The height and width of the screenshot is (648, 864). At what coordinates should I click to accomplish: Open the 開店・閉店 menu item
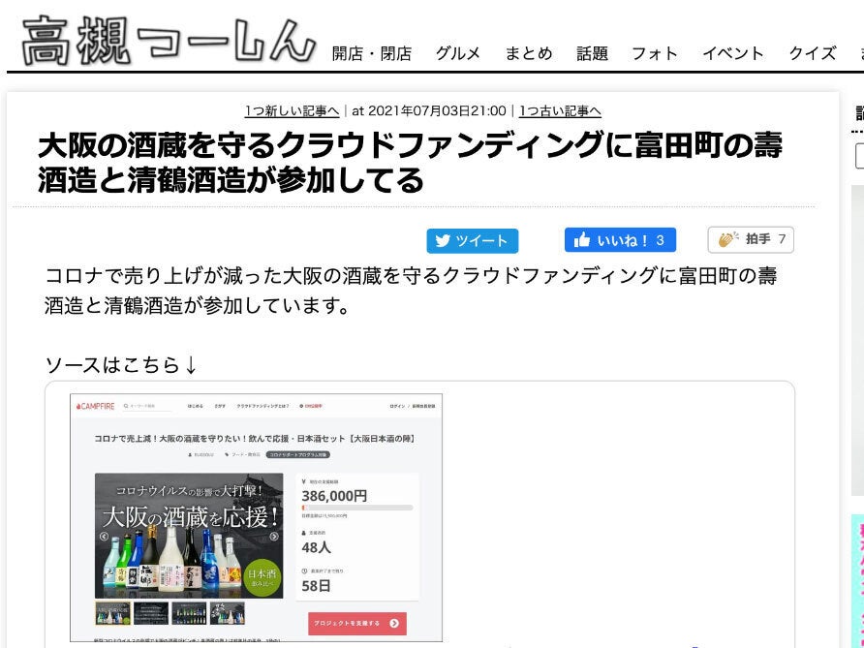click(x=371, y=54)
